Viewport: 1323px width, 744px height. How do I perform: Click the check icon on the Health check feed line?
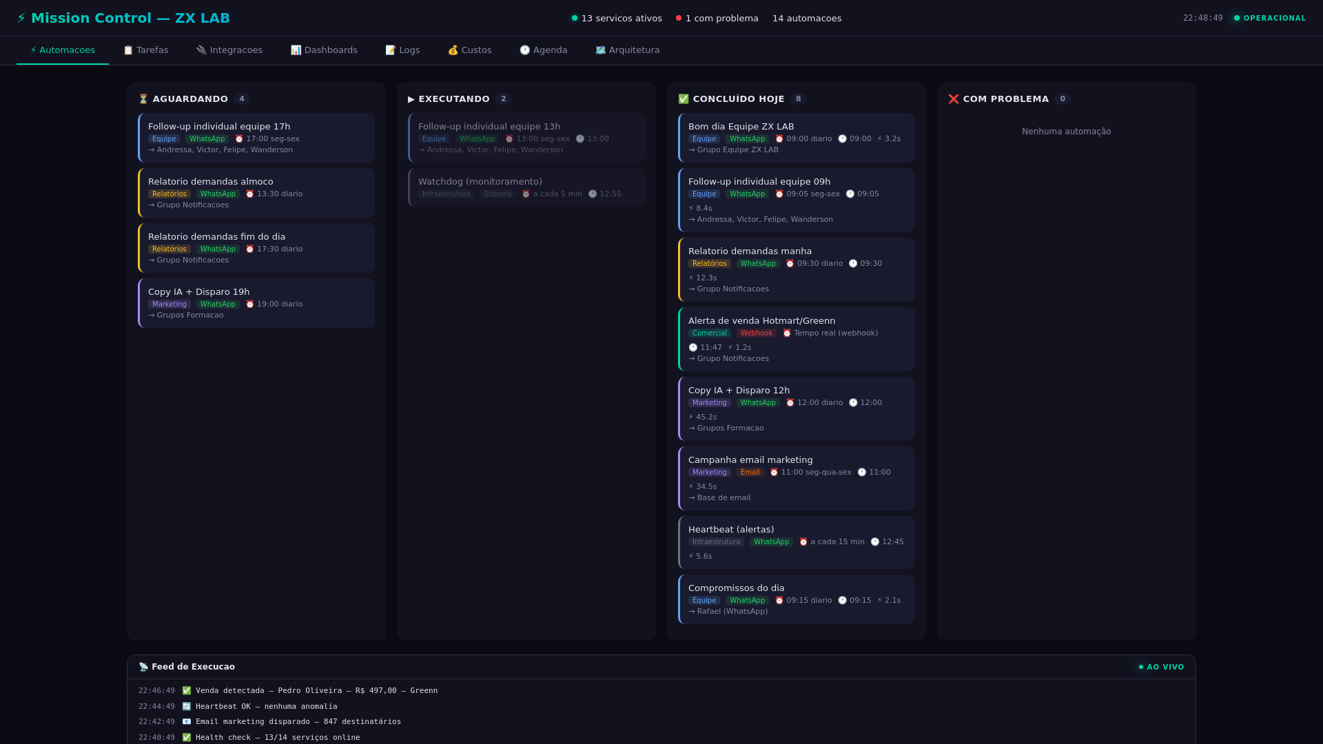(x=187, y=738)
